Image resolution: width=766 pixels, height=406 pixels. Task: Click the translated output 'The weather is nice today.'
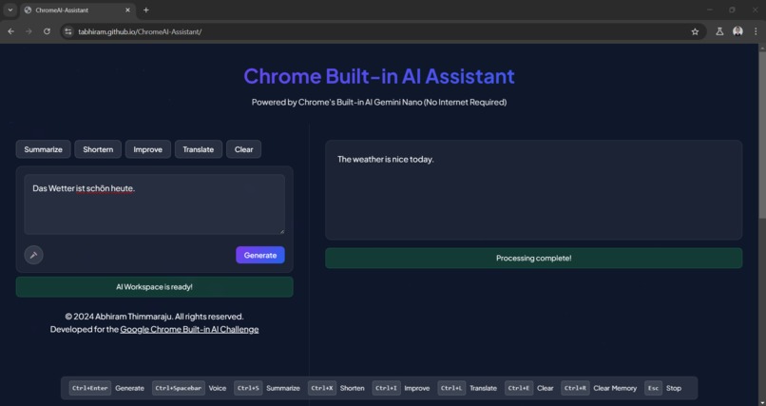pyautogui.click(x=386, y=160)
